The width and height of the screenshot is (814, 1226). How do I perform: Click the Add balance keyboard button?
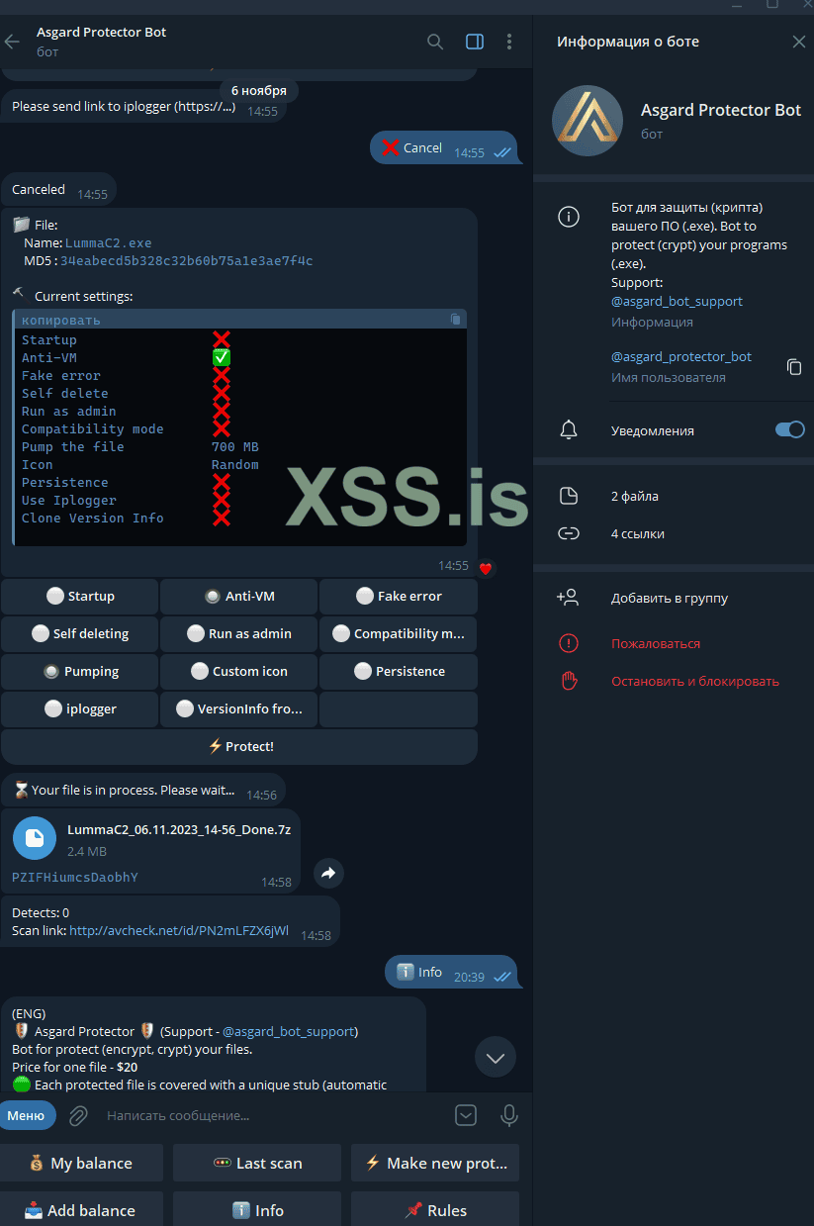coord(81,1209)
